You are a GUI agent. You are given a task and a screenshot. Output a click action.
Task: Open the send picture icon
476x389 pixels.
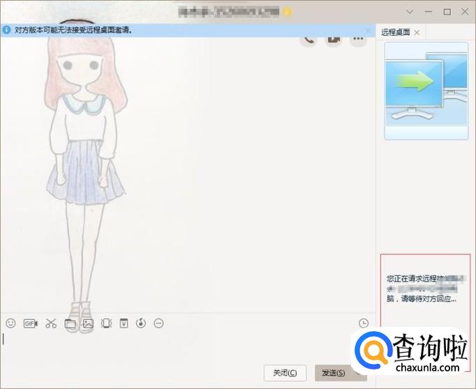point(88,323)
